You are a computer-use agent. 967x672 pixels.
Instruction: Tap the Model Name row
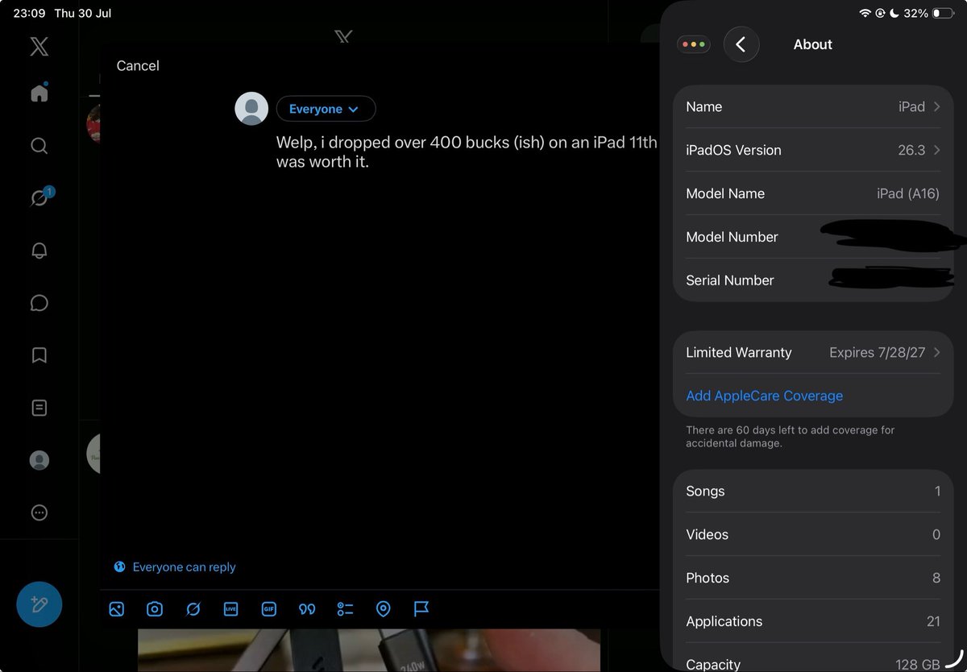[813, 193]
